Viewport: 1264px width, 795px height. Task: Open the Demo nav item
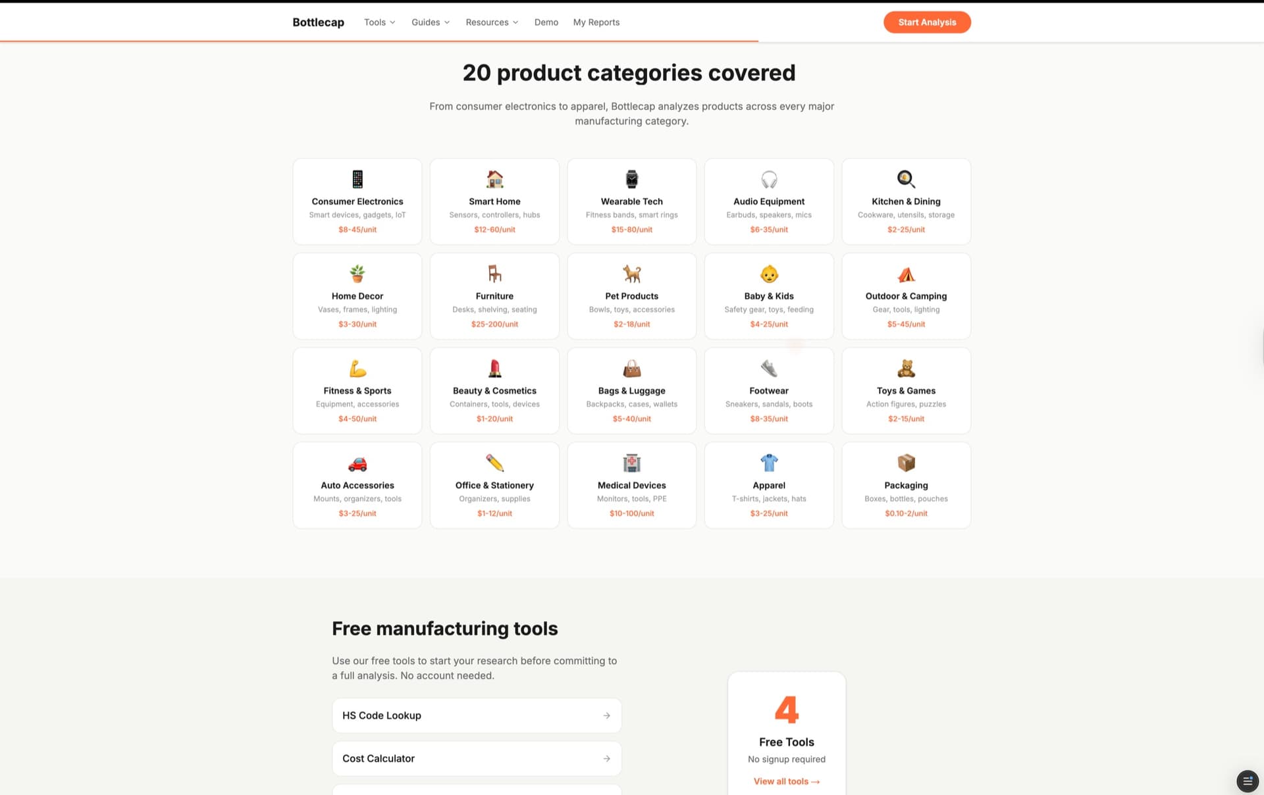pos(546,22)
